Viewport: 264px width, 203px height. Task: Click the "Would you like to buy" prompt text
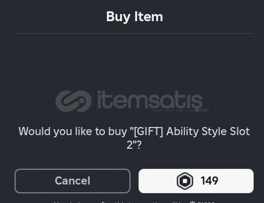pos(73,131)
